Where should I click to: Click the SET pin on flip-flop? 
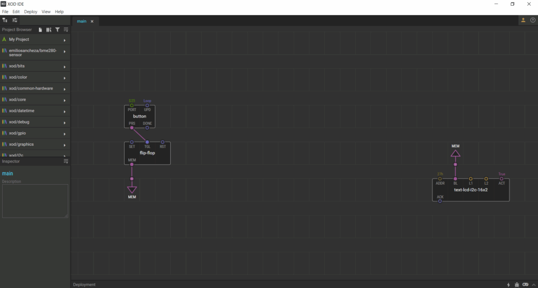click(x=132, y=142)
